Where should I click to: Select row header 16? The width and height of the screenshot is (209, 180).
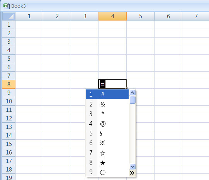pyautogui.click(x=9, y=153)
